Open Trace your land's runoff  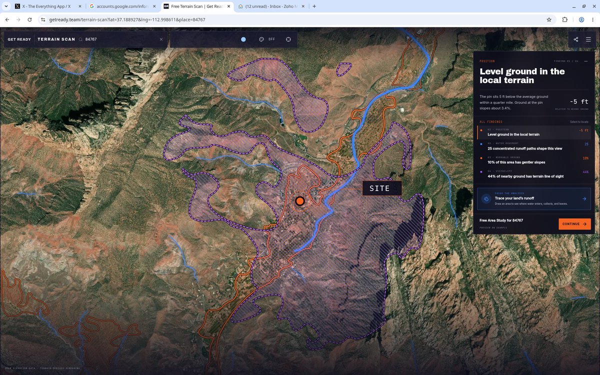pos(533,198)
